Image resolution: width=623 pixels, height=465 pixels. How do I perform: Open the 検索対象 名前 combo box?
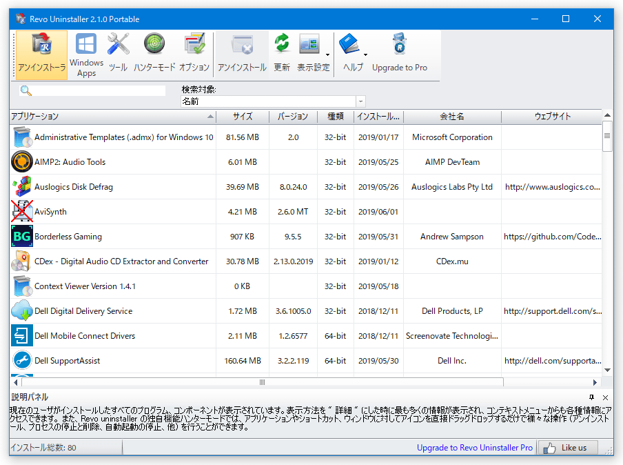[x=273, y=101]
